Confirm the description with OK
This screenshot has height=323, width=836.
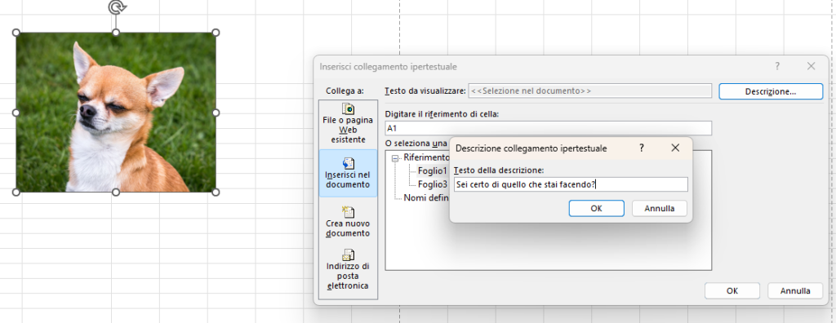(x=596, y=209)
